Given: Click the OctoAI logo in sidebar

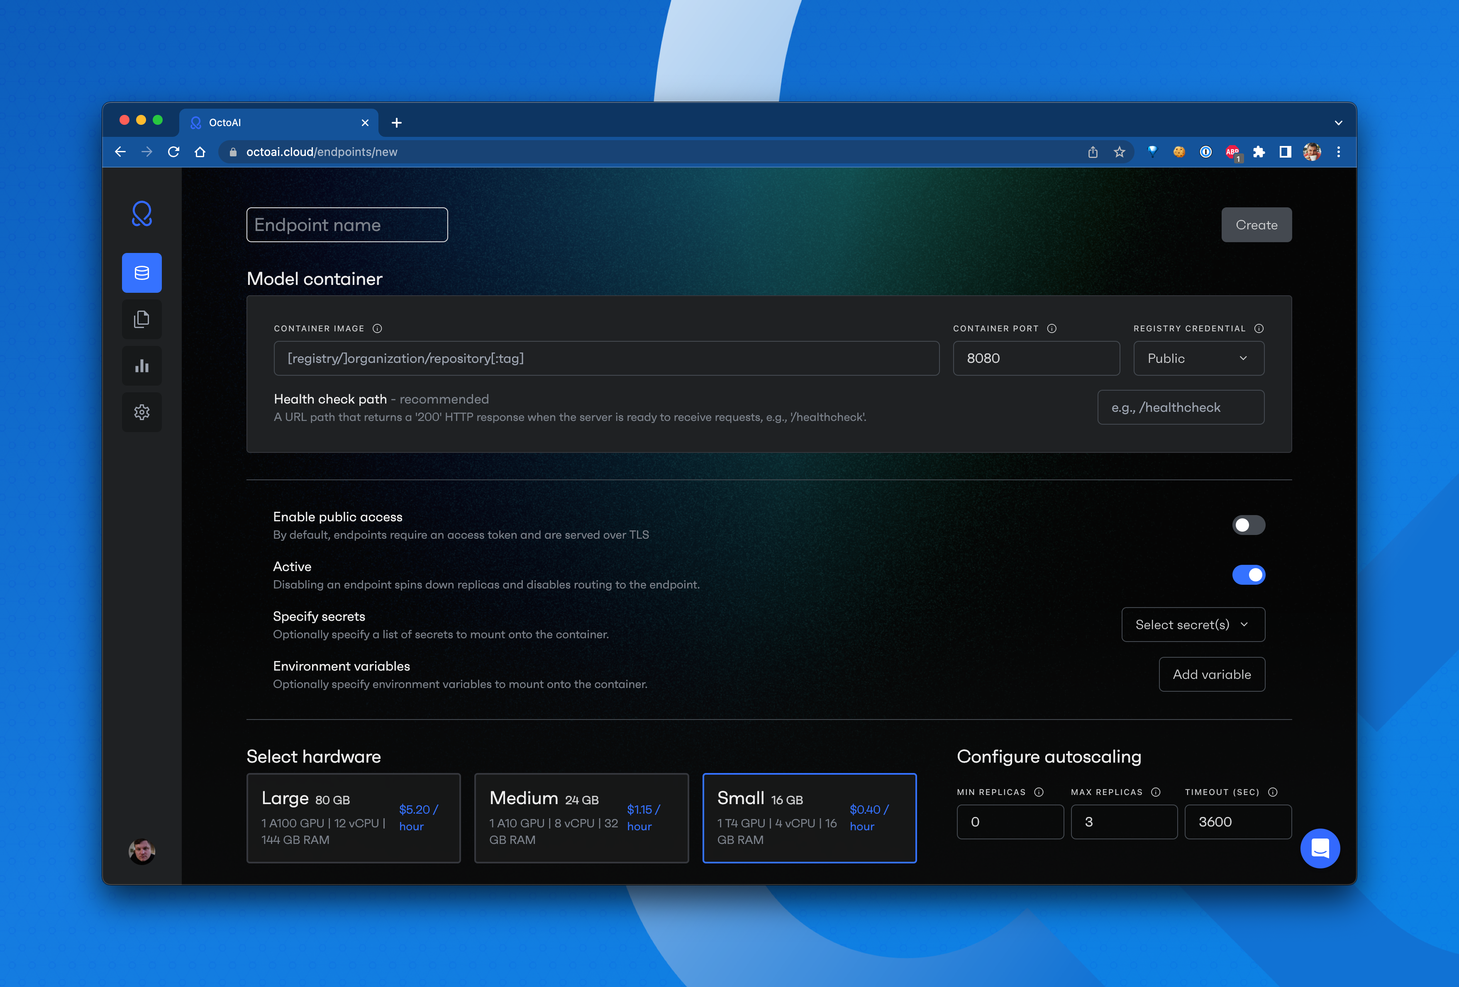Looking at the screenshot, I should pyautogui.click(x=142, y=214).
